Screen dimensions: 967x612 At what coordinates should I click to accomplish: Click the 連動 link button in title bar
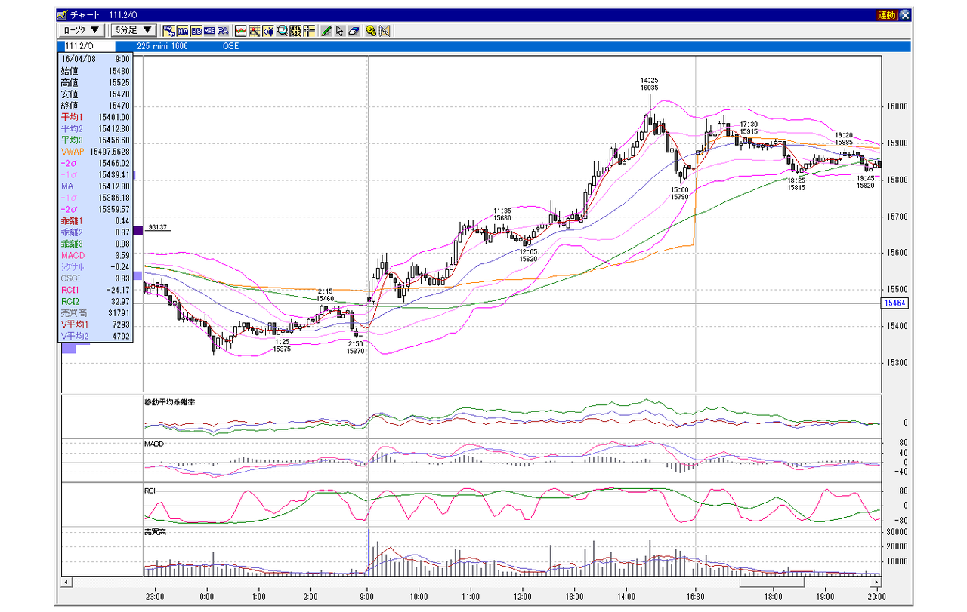coord(886,14)
